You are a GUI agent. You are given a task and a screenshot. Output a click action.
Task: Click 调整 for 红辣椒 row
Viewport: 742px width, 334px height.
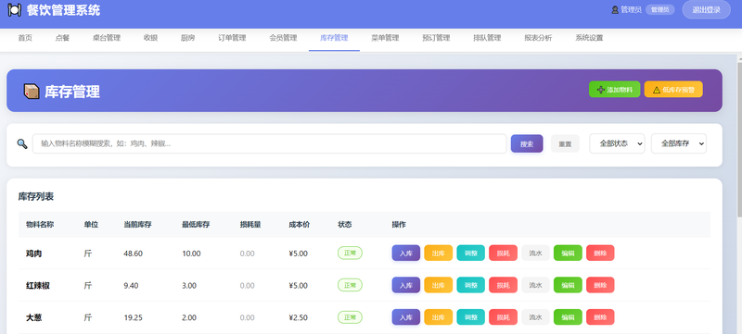tap(471, 285)
